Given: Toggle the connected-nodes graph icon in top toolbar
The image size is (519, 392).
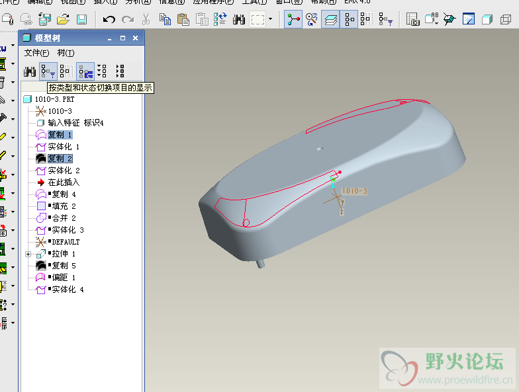Looking at the screenshot, I should [x=293, y=20].
